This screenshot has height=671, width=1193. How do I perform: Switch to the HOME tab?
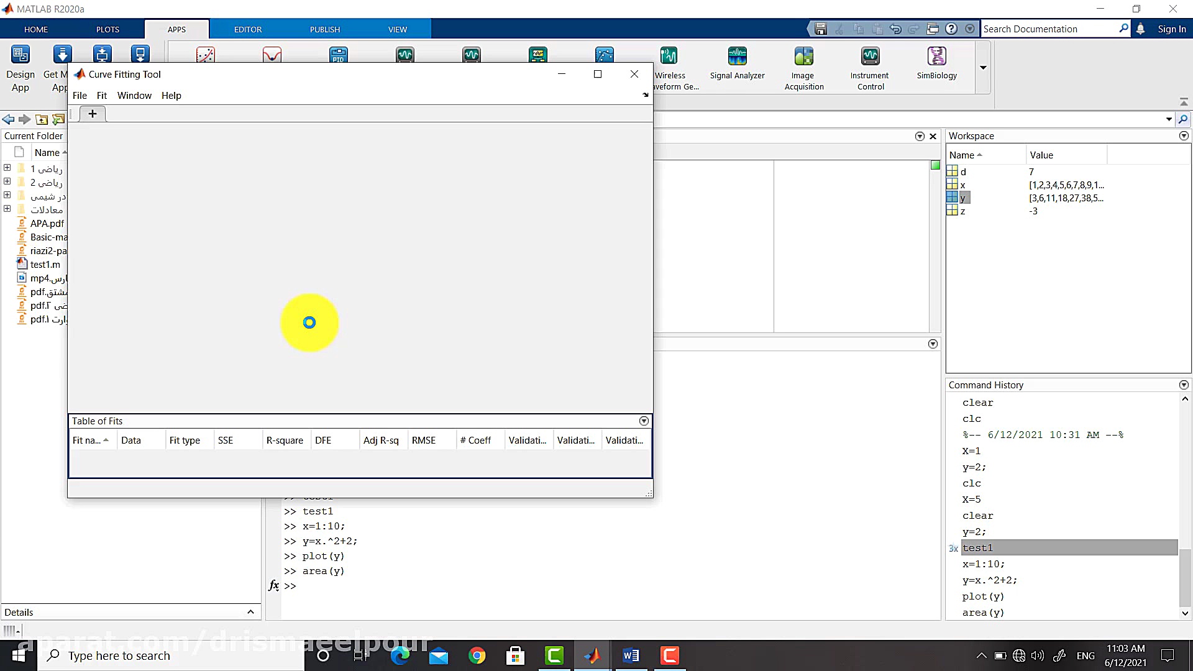[36, 29]
